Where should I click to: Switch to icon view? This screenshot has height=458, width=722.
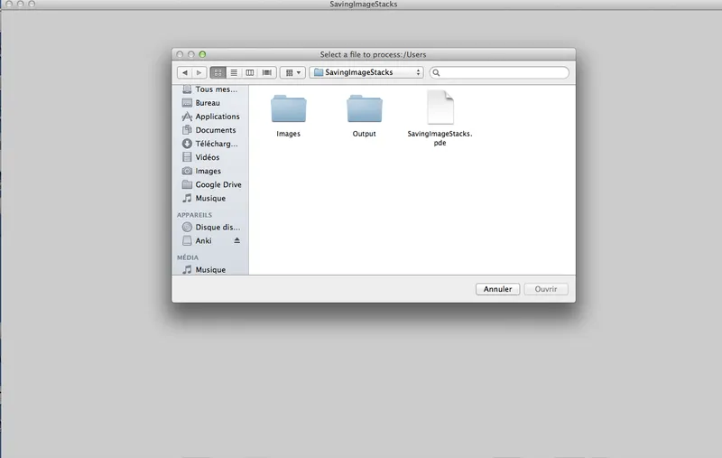(x=218, y=72)
